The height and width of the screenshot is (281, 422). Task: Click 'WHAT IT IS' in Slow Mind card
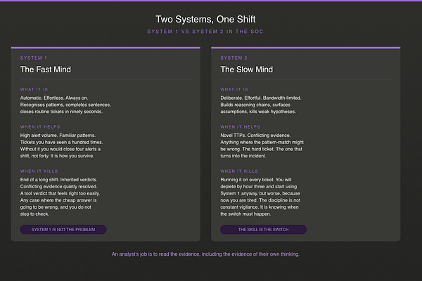(234, 89)
